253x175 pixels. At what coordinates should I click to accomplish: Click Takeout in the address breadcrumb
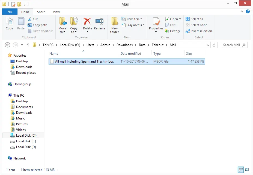tap(157, 45)
